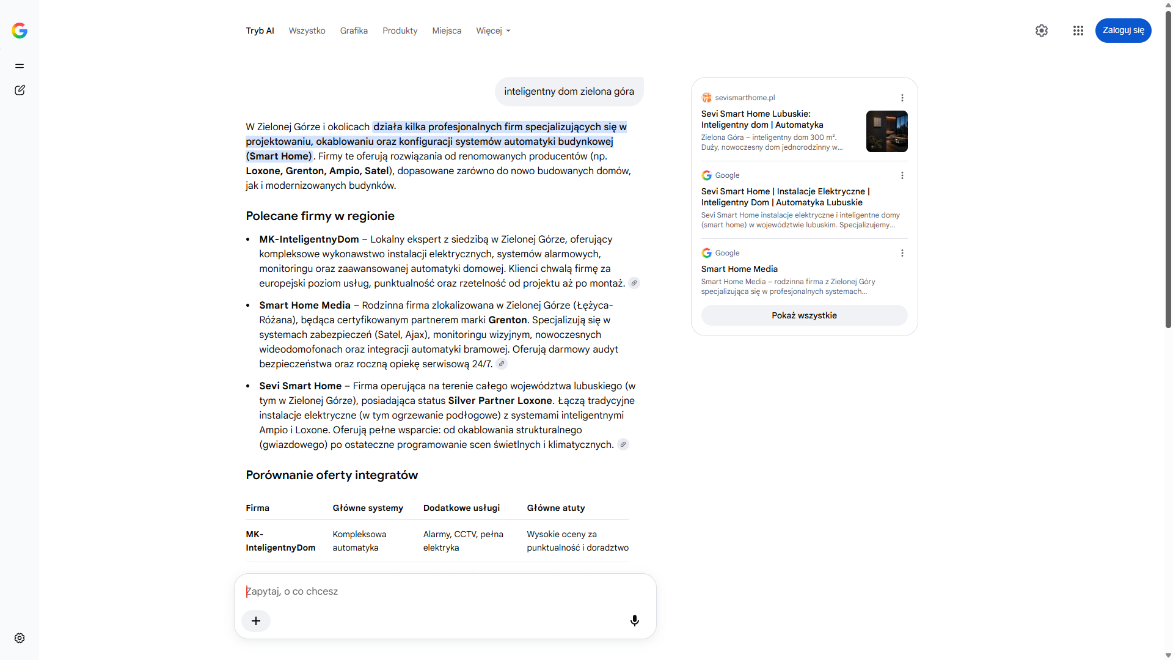
Task: Open the Google apps grid
Action: tap(1078, 31)
